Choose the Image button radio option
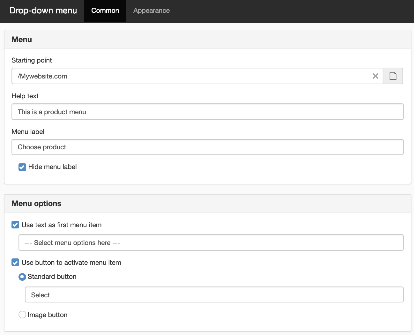 point(22,315)
